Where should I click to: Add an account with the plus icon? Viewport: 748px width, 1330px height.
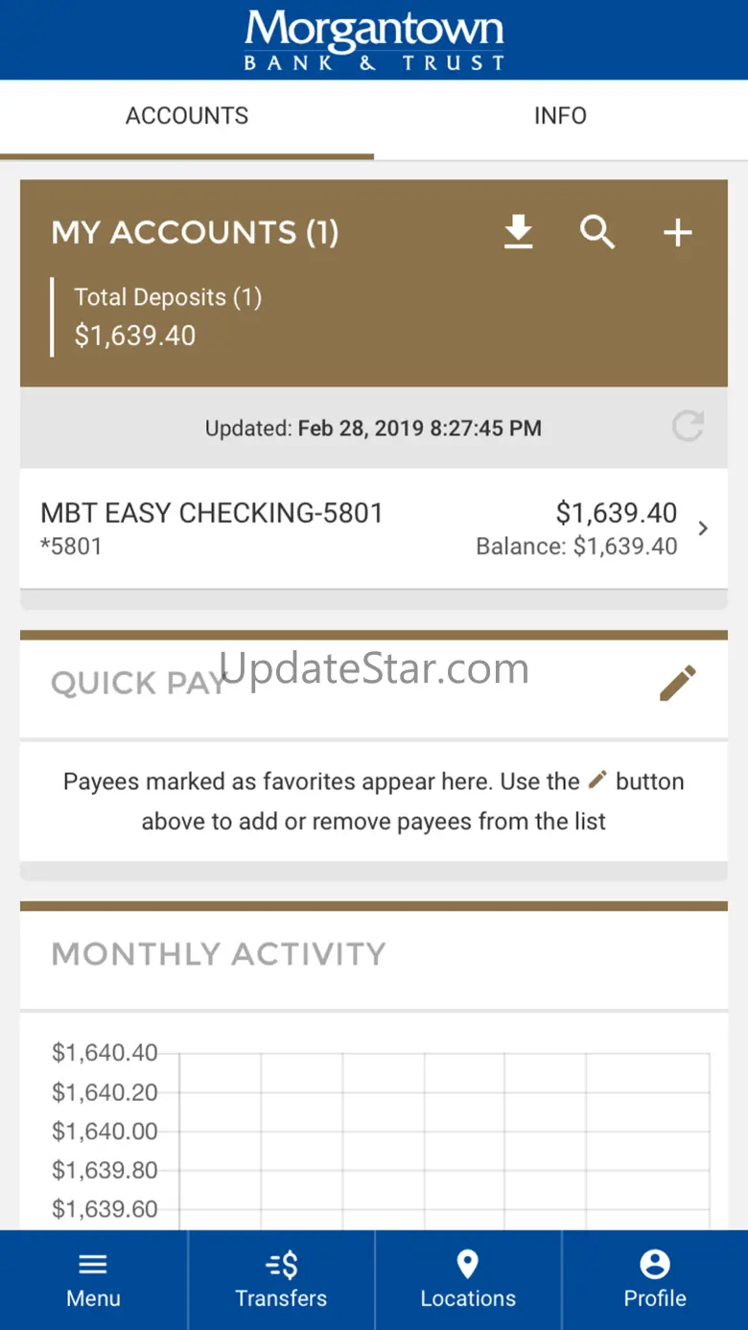tap(678, 232)
